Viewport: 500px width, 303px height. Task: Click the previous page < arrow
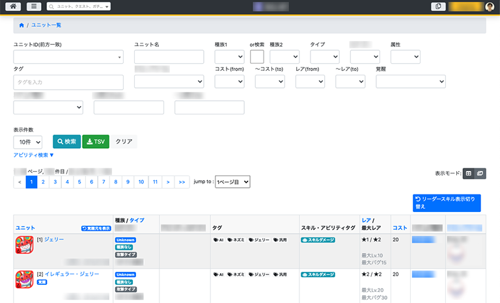pyautogui.click(x=20, y=182)
